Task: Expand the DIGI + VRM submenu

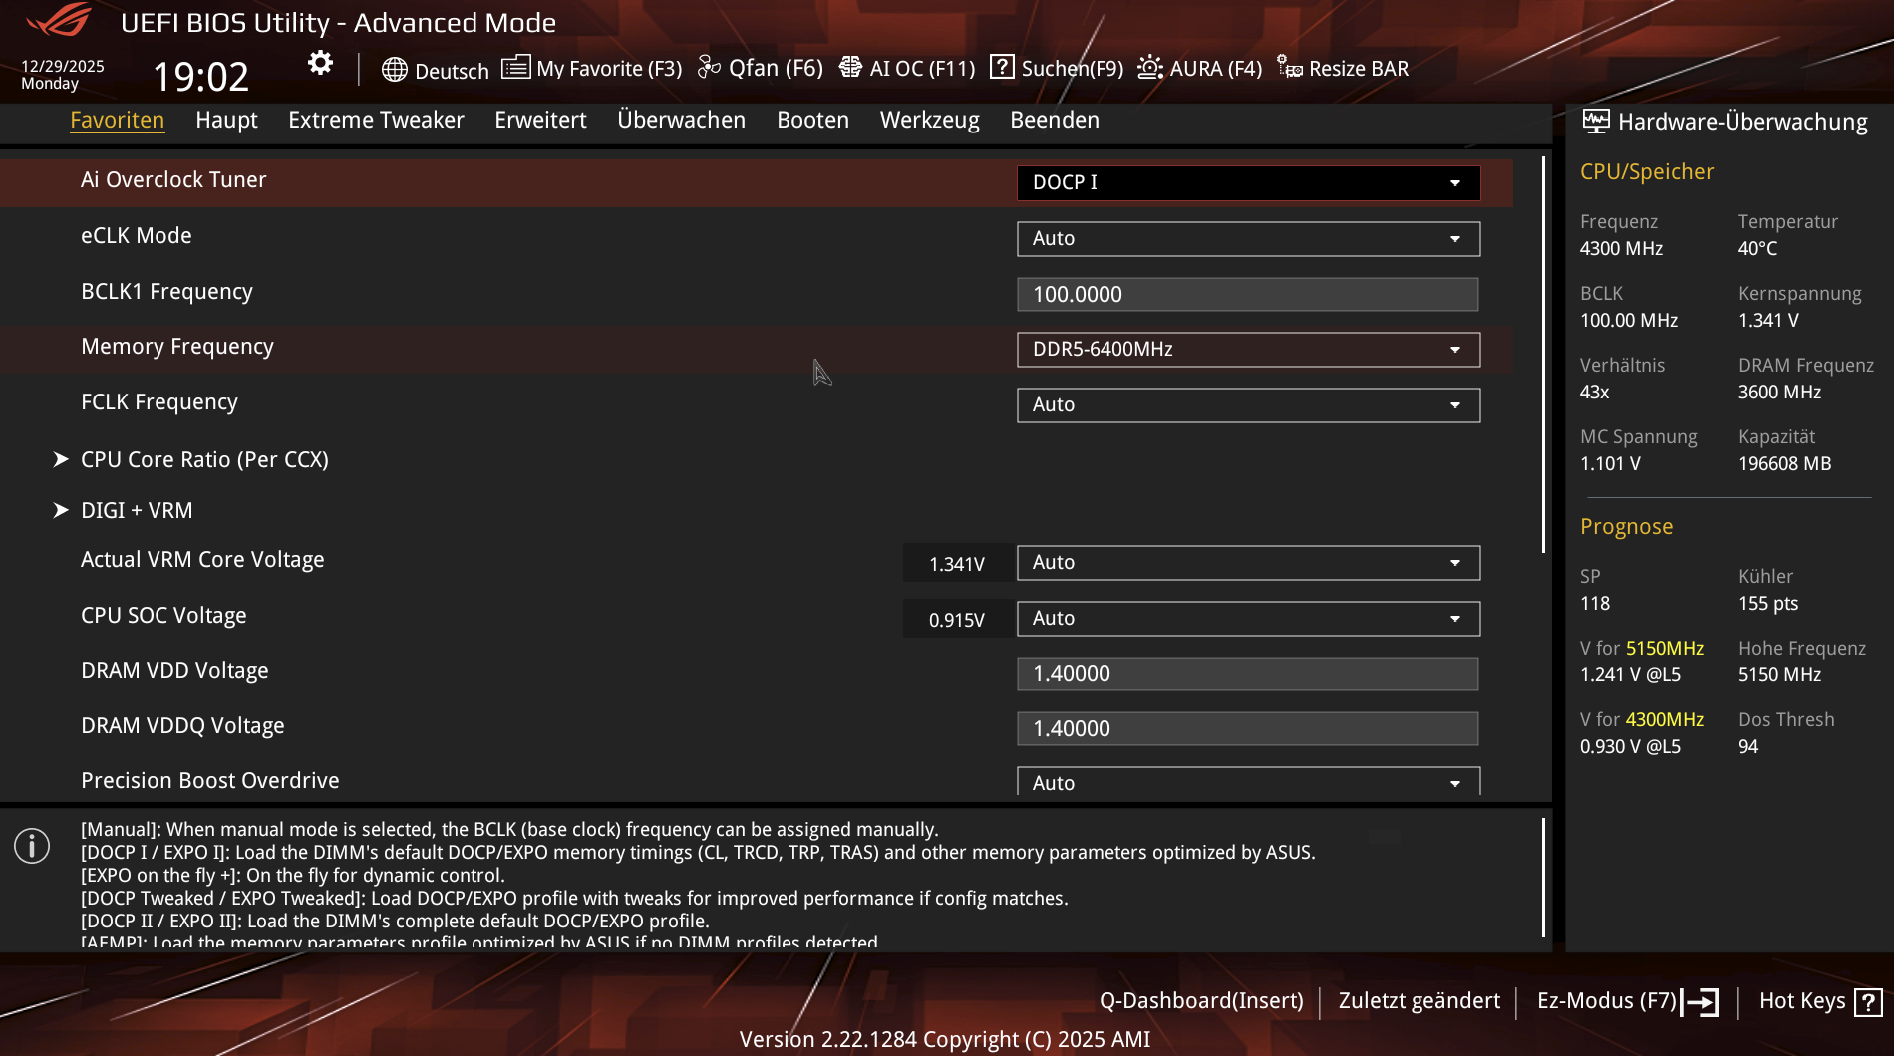Action: point(137,511)
